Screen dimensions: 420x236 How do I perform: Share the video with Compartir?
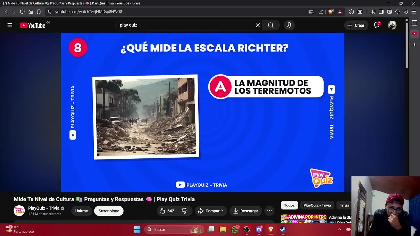(x=210, y=211)
